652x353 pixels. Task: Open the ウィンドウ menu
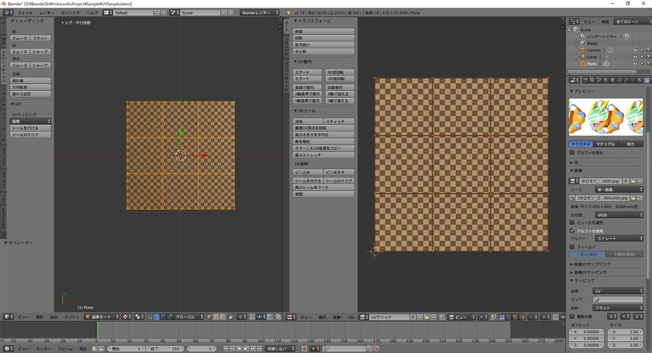[70, 13]
